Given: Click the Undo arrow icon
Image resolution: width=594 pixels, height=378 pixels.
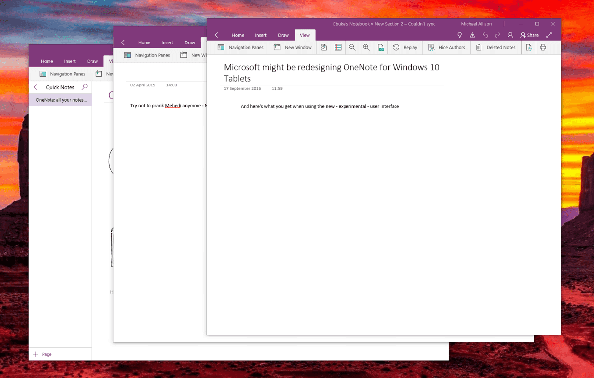Looking at the screenshot, I should coord(485,35).
